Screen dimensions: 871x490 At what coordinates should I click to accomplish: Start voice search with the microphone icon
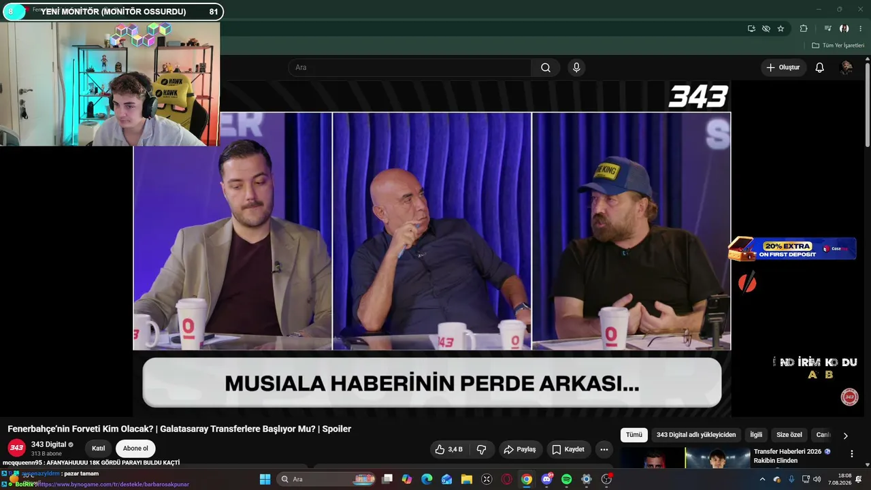click(576, 67)
